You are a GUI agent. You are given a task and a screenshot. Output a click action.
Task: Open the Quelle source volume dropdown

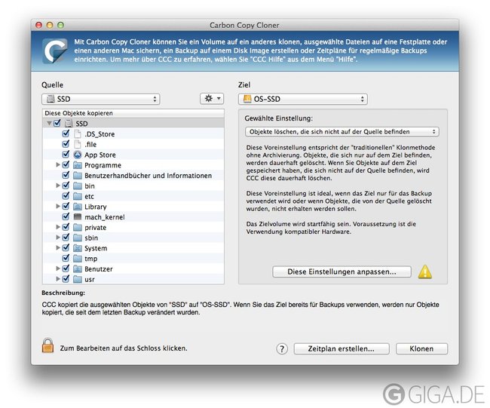(x=100, y=99)
